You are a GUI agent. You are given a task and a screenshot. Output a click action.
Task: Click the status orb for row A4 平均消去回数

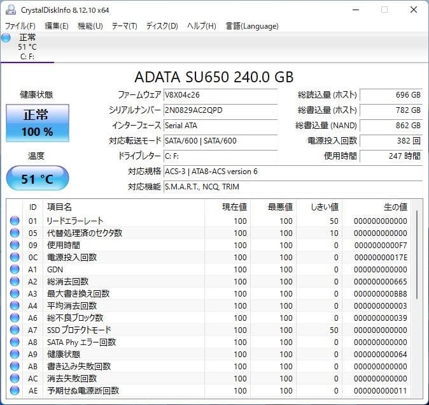click(15, 306)
